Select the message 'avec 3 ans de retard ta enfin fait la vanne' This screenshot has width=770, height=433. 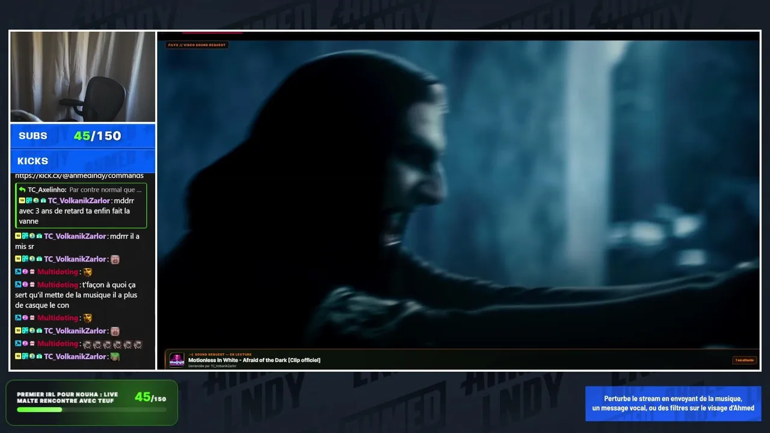pos(75,216)
